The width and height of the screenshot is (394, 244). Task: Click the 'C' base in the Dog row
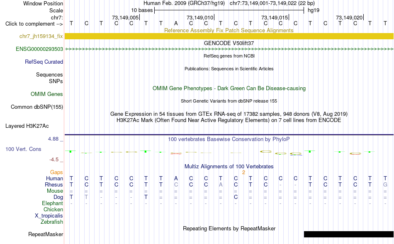(x=236, y=197)
